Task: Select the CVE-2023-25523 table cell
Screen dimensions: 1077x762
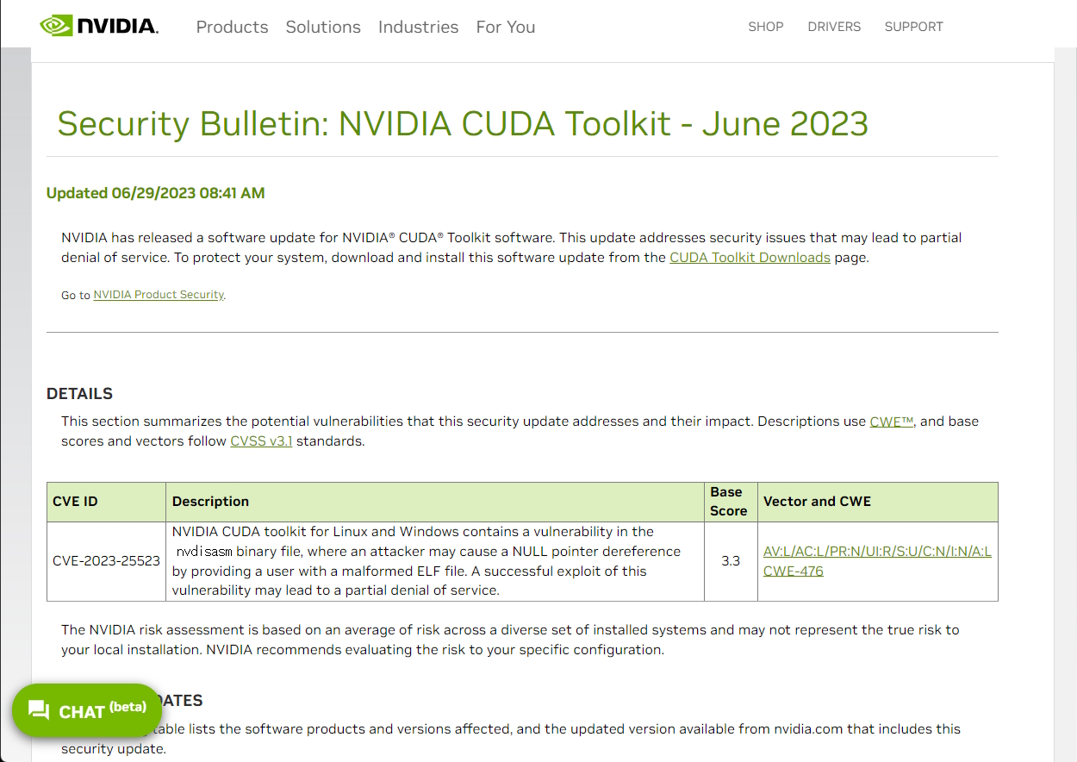Action: 106,560
